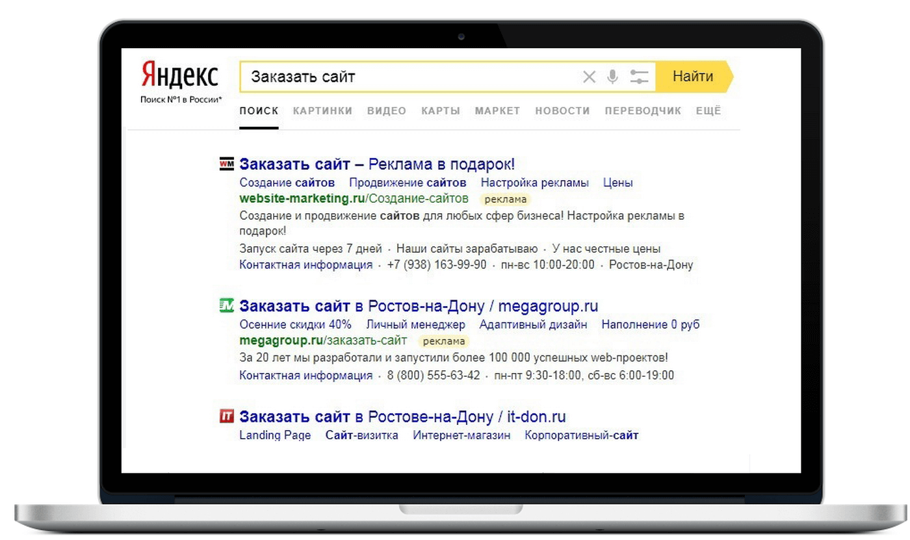The image size is (910, 540).
Task: Switch to the Видео tab
Action: (x=387, y=111)
